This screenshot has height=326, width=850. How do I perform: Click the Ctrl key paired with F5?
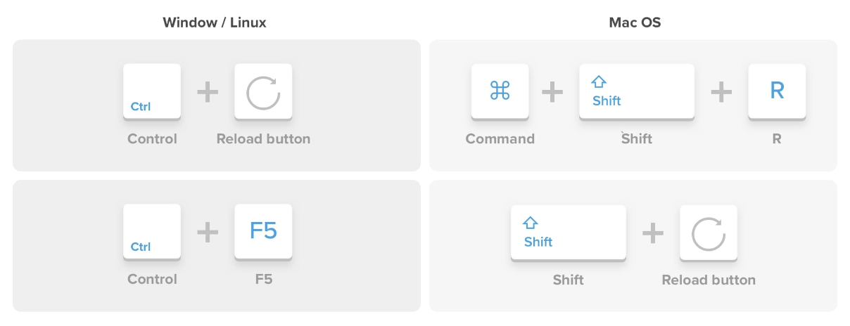pos(152,233)
